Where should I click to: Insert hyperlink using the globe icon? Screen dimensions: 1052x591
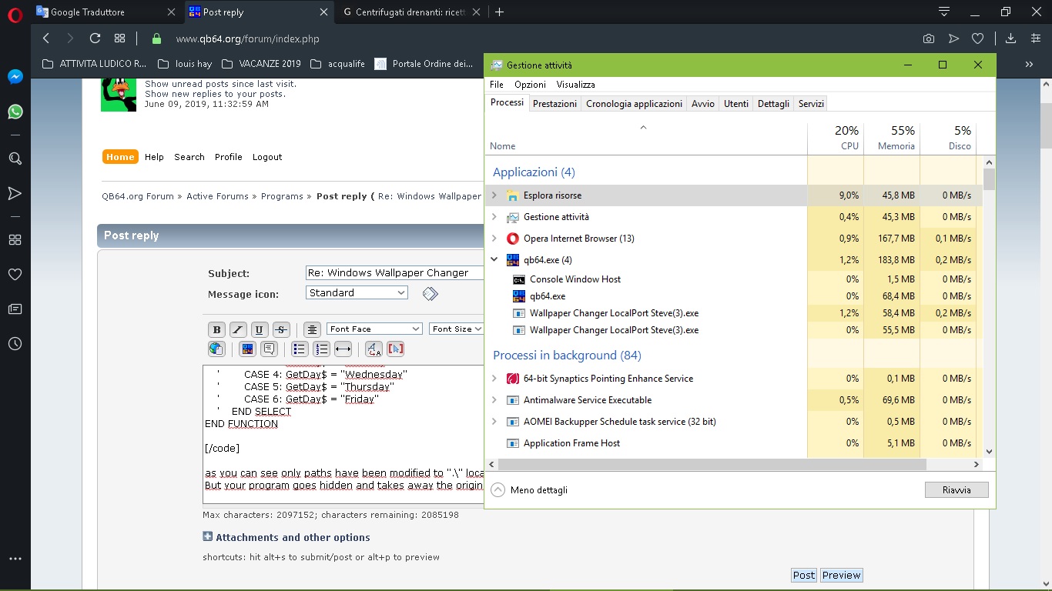pyautogui.click(x=216, y=349)
